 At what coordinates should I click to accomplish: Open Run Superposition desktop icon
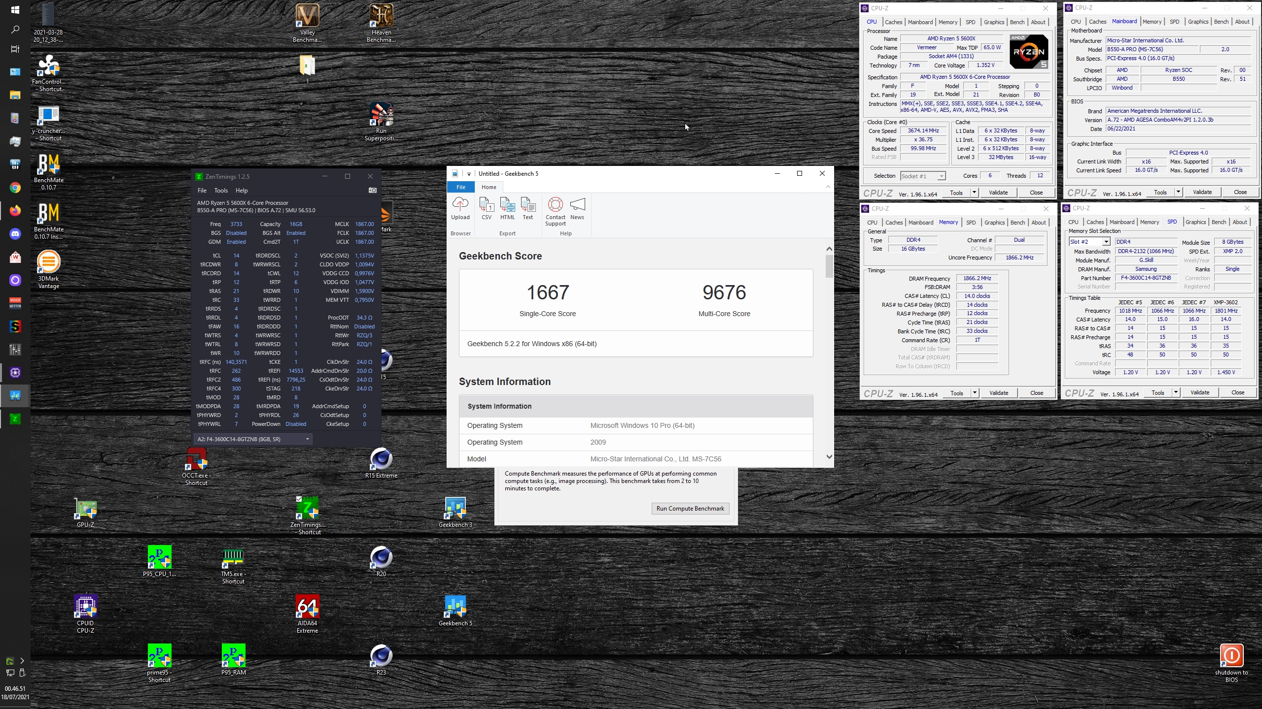pyautogui.click(x=381, y=122)
